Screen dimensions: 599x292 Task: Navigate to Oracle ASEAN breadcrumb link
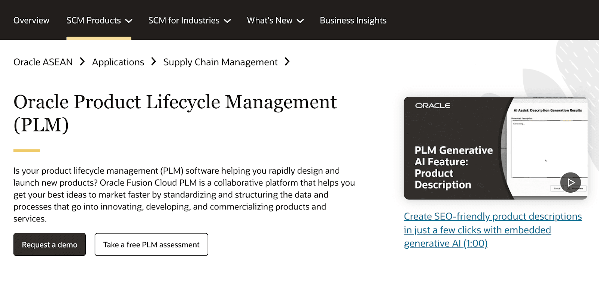tap(43, 62)
